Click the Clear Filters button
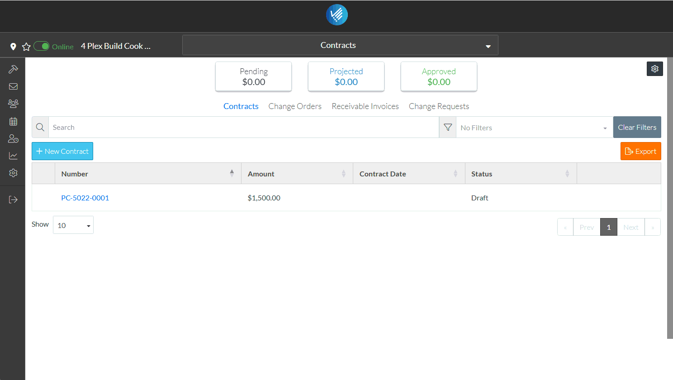This screenshot has height=380, width=673. 637,127
